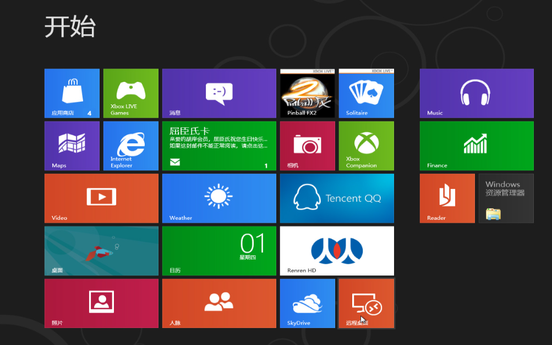Launch the Music app tile

tap(477, 93)
